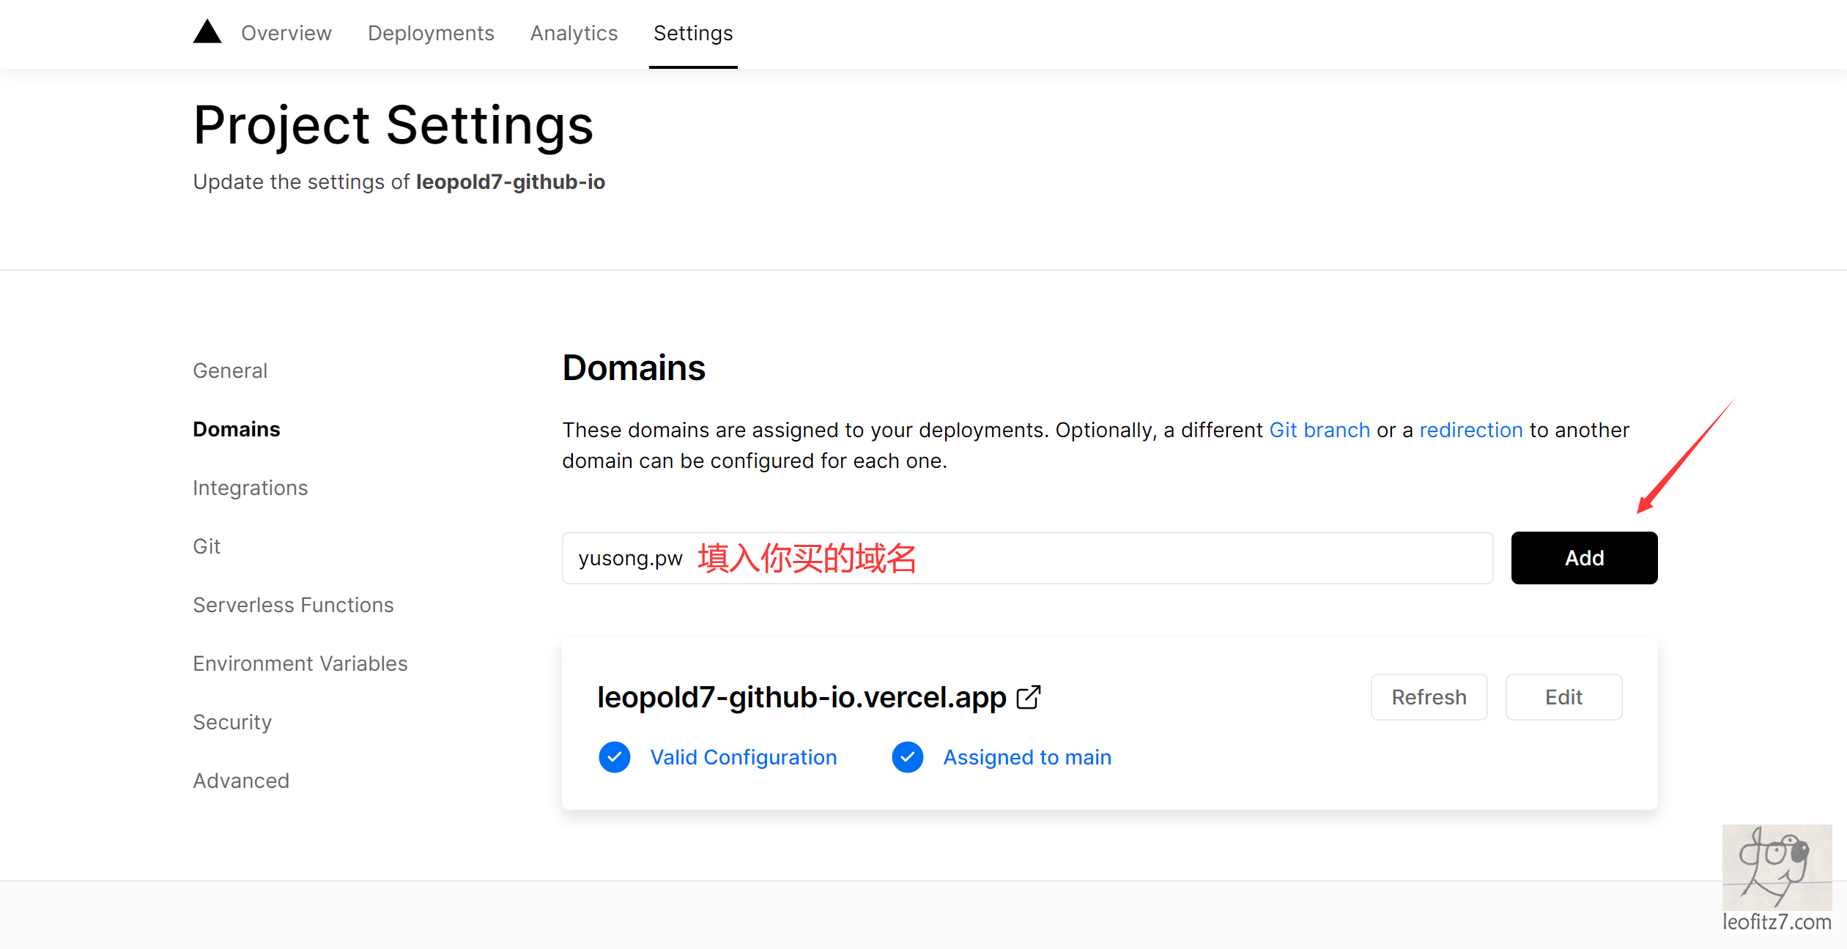Open General settings in the sidebar
The width and height of the screenshot is (1847, 949).
230,371
